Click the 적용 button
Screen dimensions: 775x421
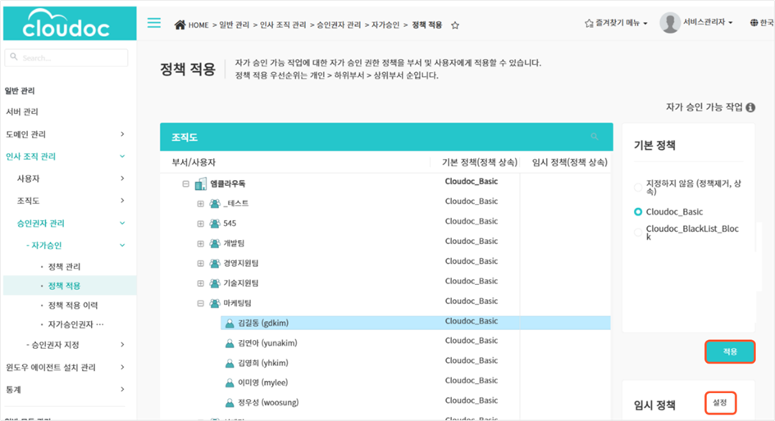point(729,351)
